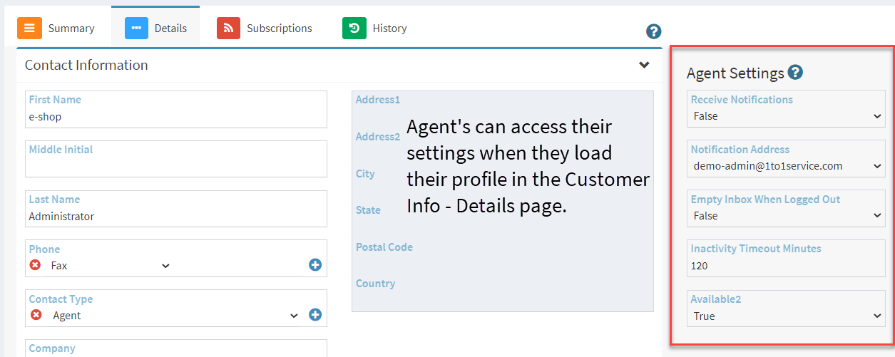Image resolution: width=895 pixels, height=357 pixels.
Task: Click the blue Details tab icon
Action: 136,28
